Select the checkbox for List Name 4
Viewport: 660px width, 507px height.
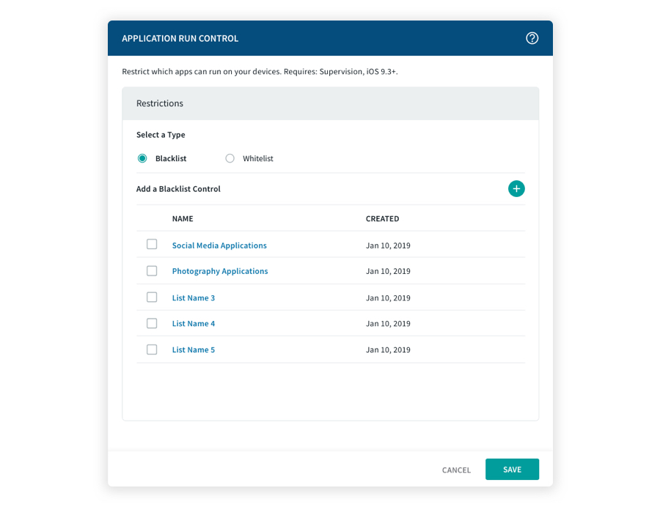[152, 323]
